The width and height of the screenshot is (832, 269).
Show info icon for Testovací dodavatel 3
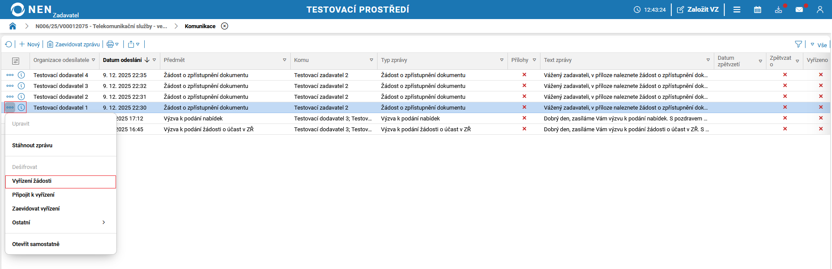click(21, 86)
